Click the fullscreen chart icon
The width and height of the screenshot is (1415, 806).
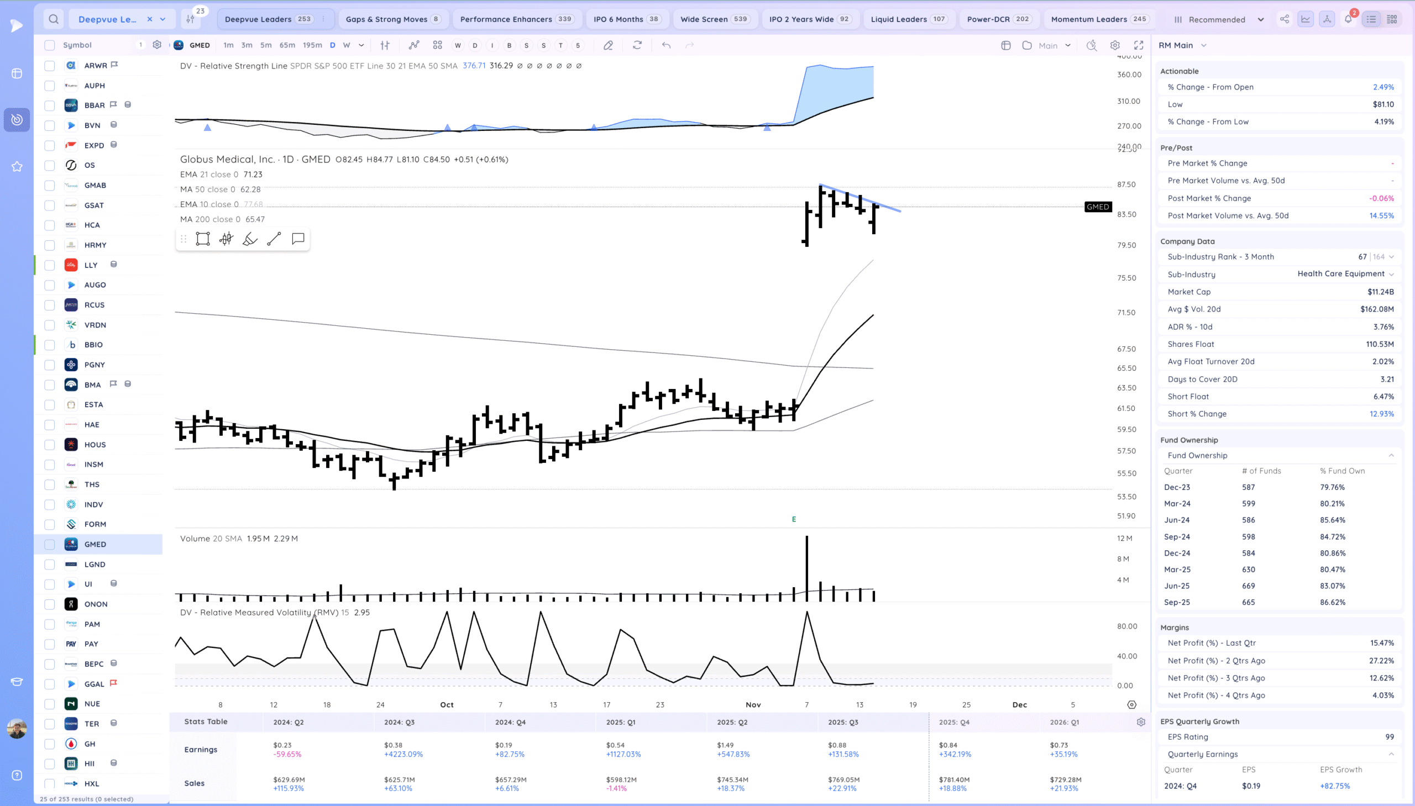point(1139,45)
